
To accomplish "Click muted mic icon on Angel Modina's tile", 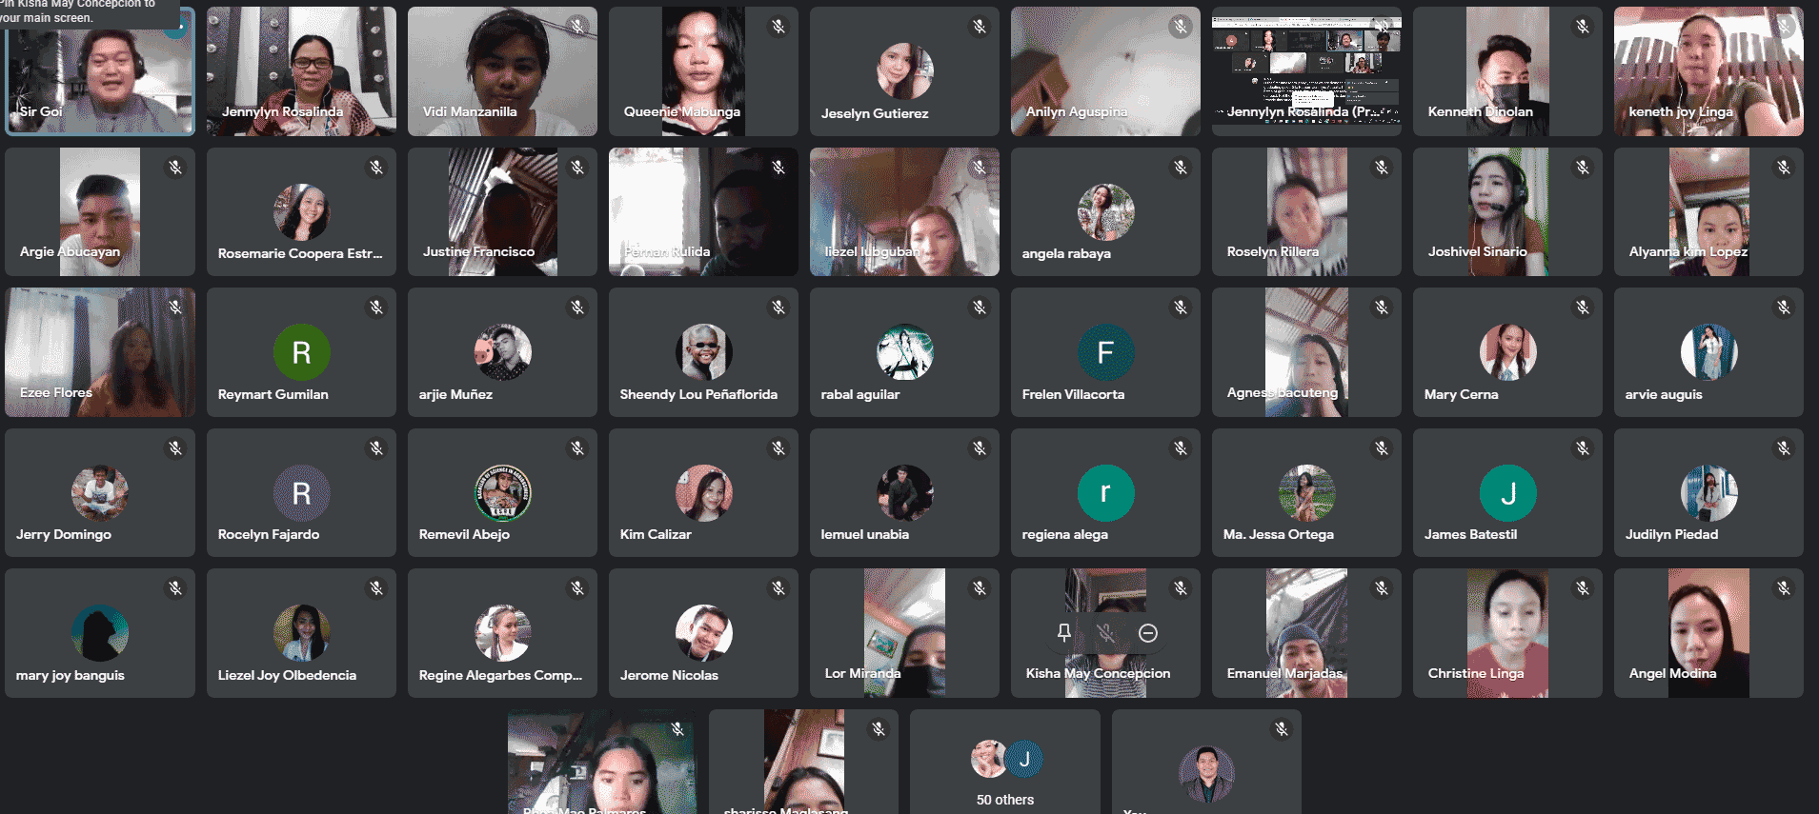I will pyautogui.click(x=1783, y=588).
